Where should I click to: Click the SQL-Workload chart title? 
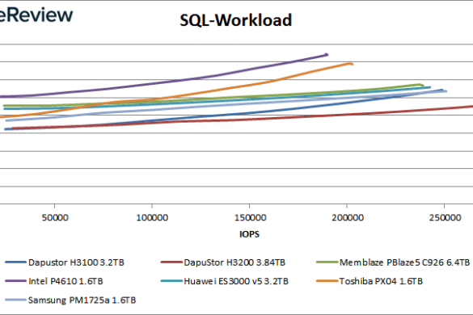pyautogui.click(x=235, y=20)
